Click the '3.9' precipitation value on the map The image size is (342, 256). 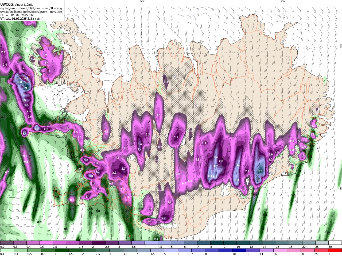[24, 100]
